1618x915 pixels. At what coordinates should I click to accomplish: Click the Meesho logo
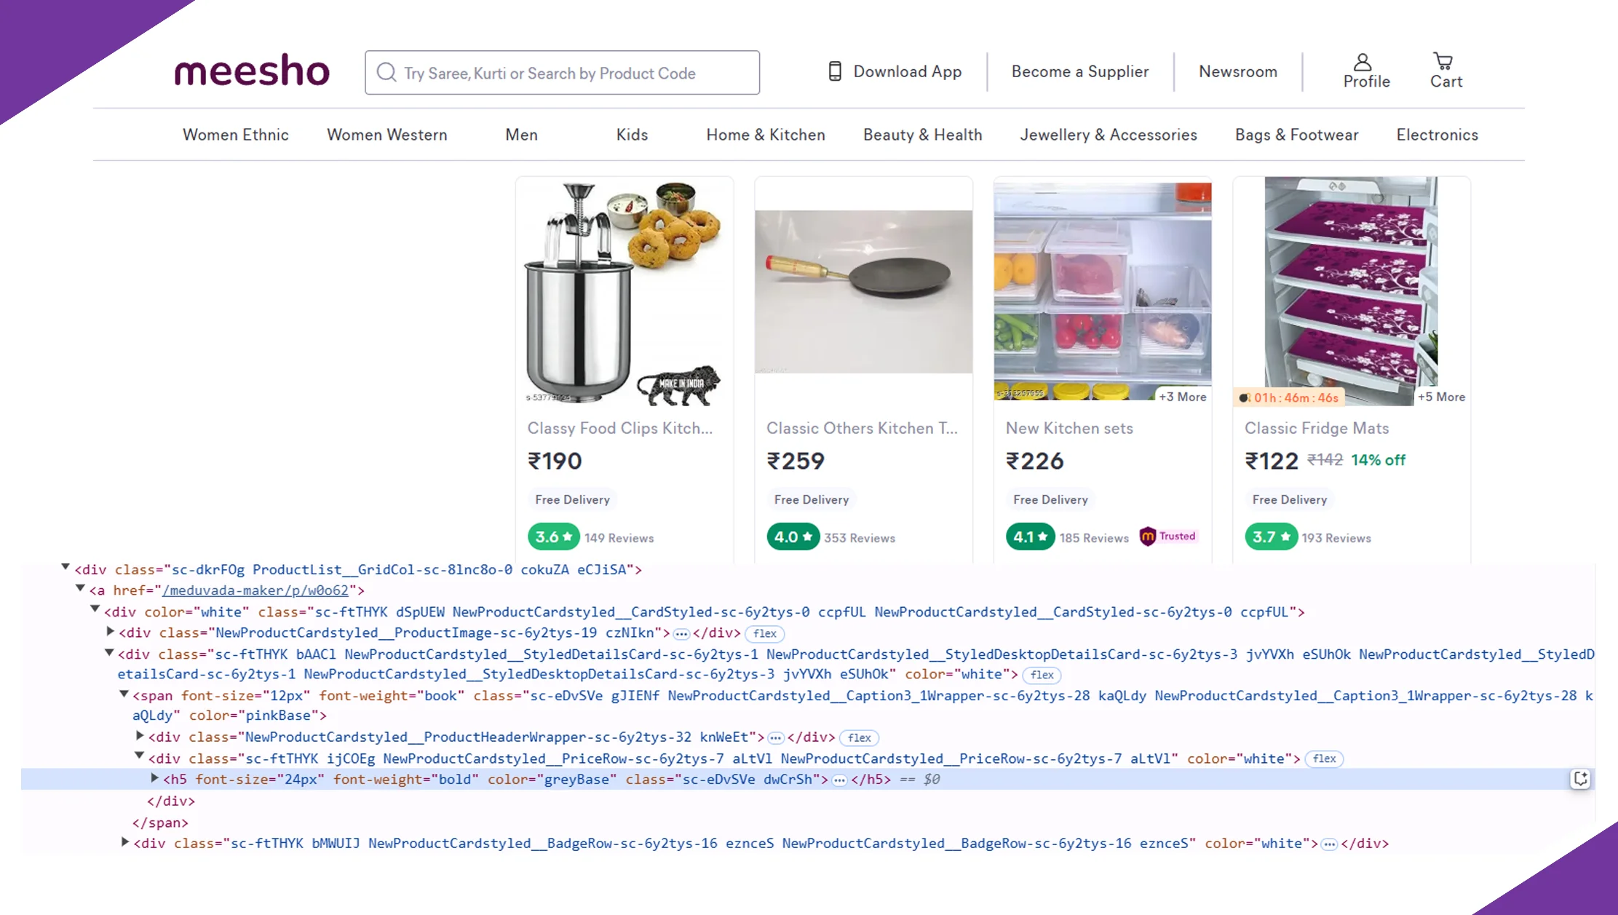coord(252,71)
